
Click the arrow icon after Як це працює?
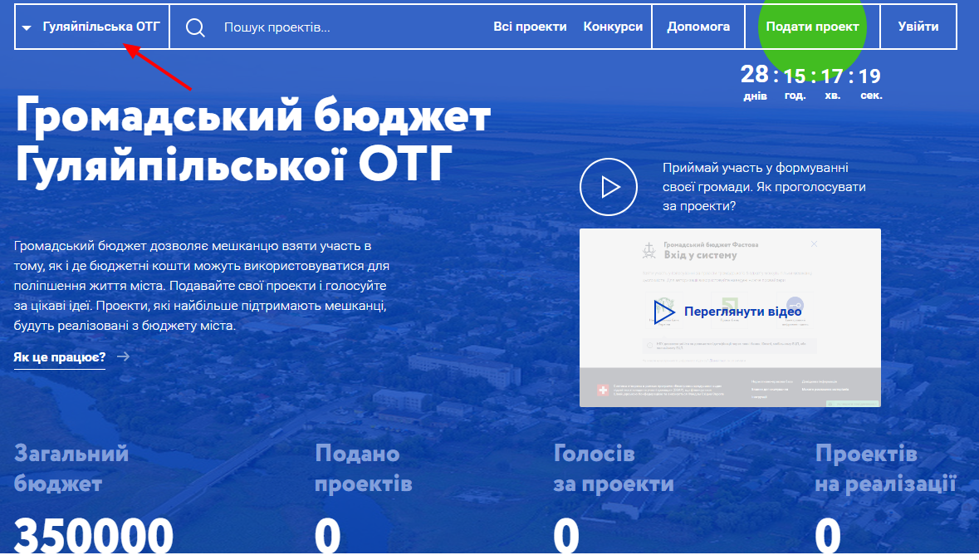(123, 357)
